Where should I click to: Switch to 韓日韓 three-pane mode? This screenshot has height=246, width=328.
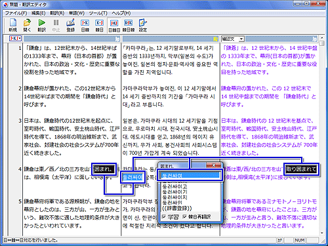pyautogui.click(x=129, y=26)
